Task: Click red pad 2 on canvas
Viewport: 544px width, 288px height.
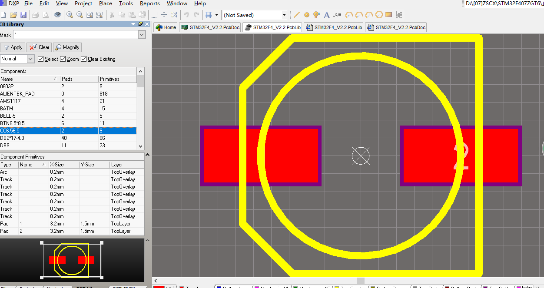Action: pyautogui.click(x=461, y=156)
